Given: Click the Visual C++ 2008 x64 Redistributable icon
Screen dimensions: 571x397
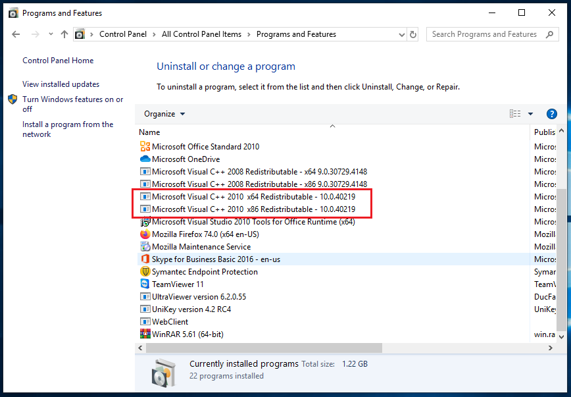Looking at the screenshot, I should coord(145,171).
